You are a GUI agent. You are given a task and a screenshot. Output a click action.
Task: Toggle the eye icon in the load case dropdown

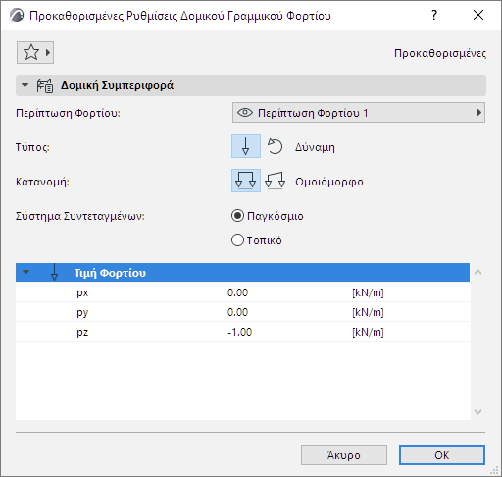(245, 113)
